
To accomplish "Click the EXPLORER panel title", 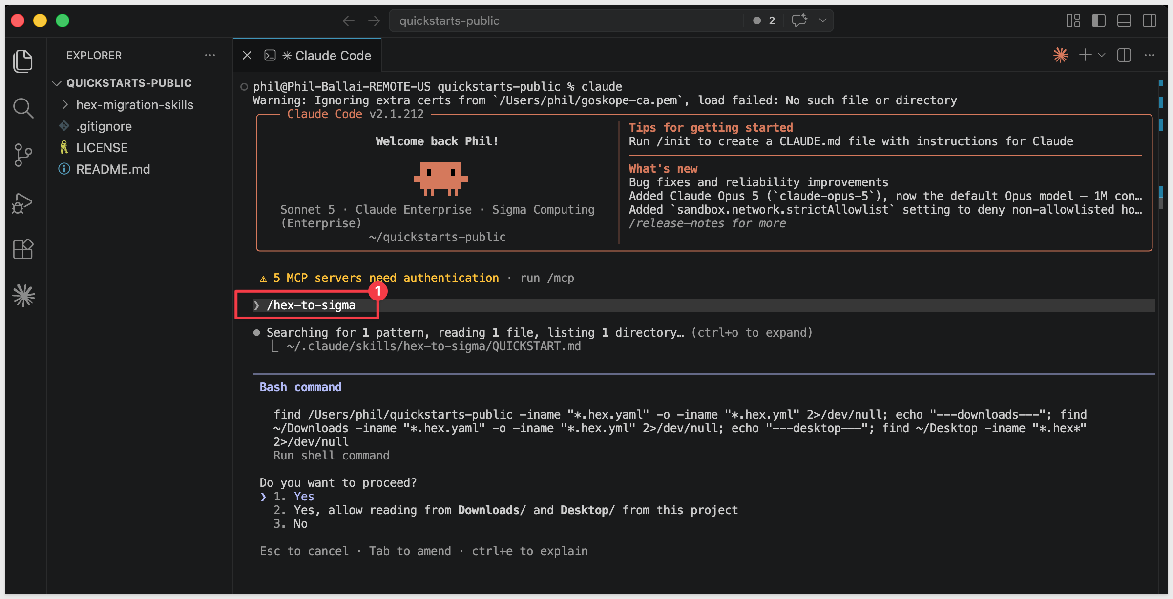I will coord(94,55).
